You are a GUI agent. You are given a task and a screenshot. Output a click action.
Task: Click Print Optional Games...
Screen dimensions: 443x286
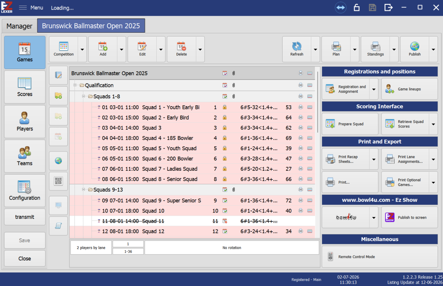405,182
